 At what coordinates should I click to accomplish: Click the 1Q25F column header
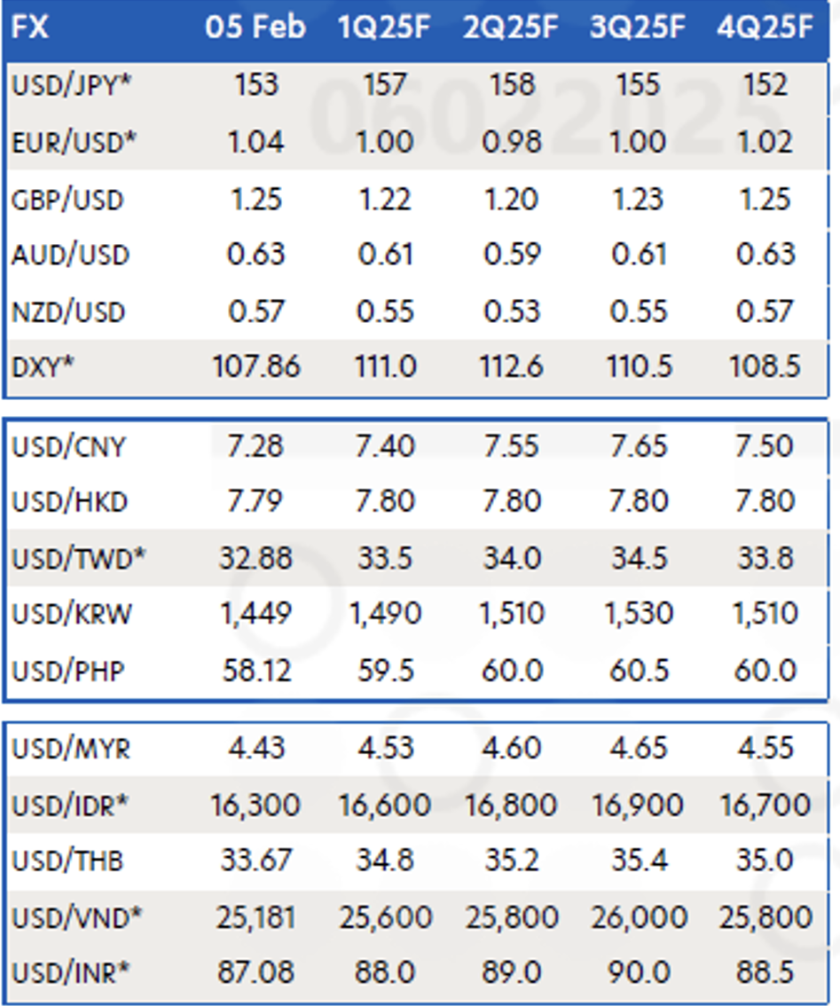[385, 28]
